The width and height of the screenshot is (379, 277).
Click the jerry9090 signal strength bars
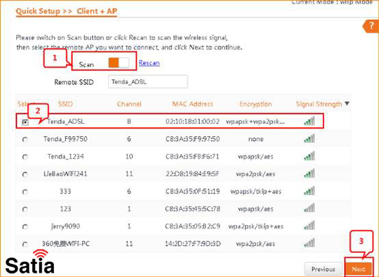pos(309,226)
